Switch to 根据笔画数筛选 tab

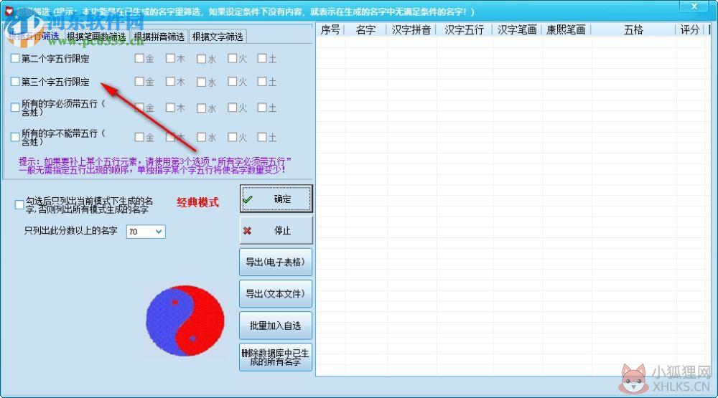pos(96,37)
